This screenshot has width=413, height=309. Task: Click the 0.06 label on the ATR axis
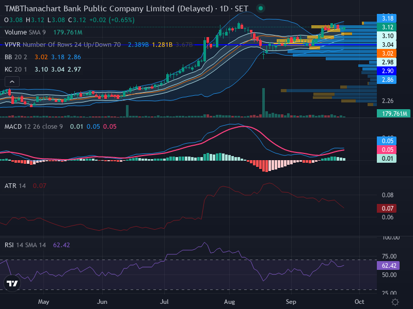tap(388, 217)
